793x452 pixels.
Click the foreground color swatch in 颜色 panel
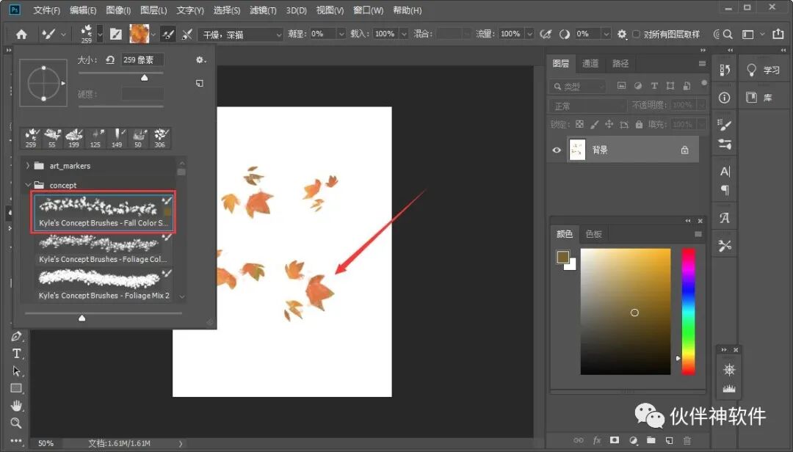562,257
